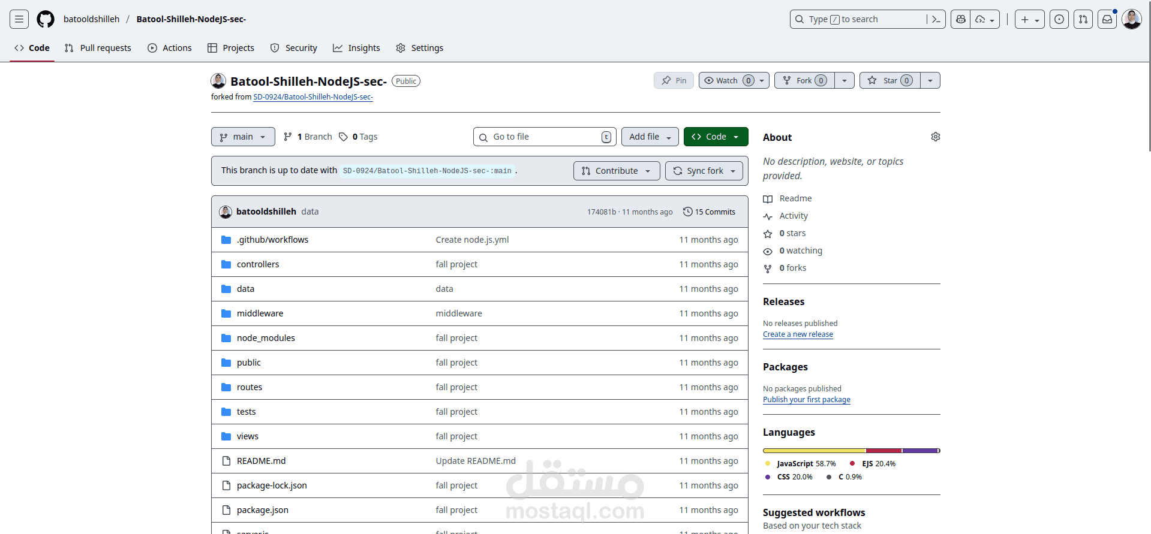Click the repository owner avatar near title
The width and height of the screenshot is (1151, 534).
pos(218,81)
